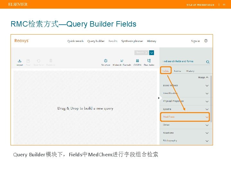
Task: Click the Drag & Drop query canvas
Action: point(85,108)
